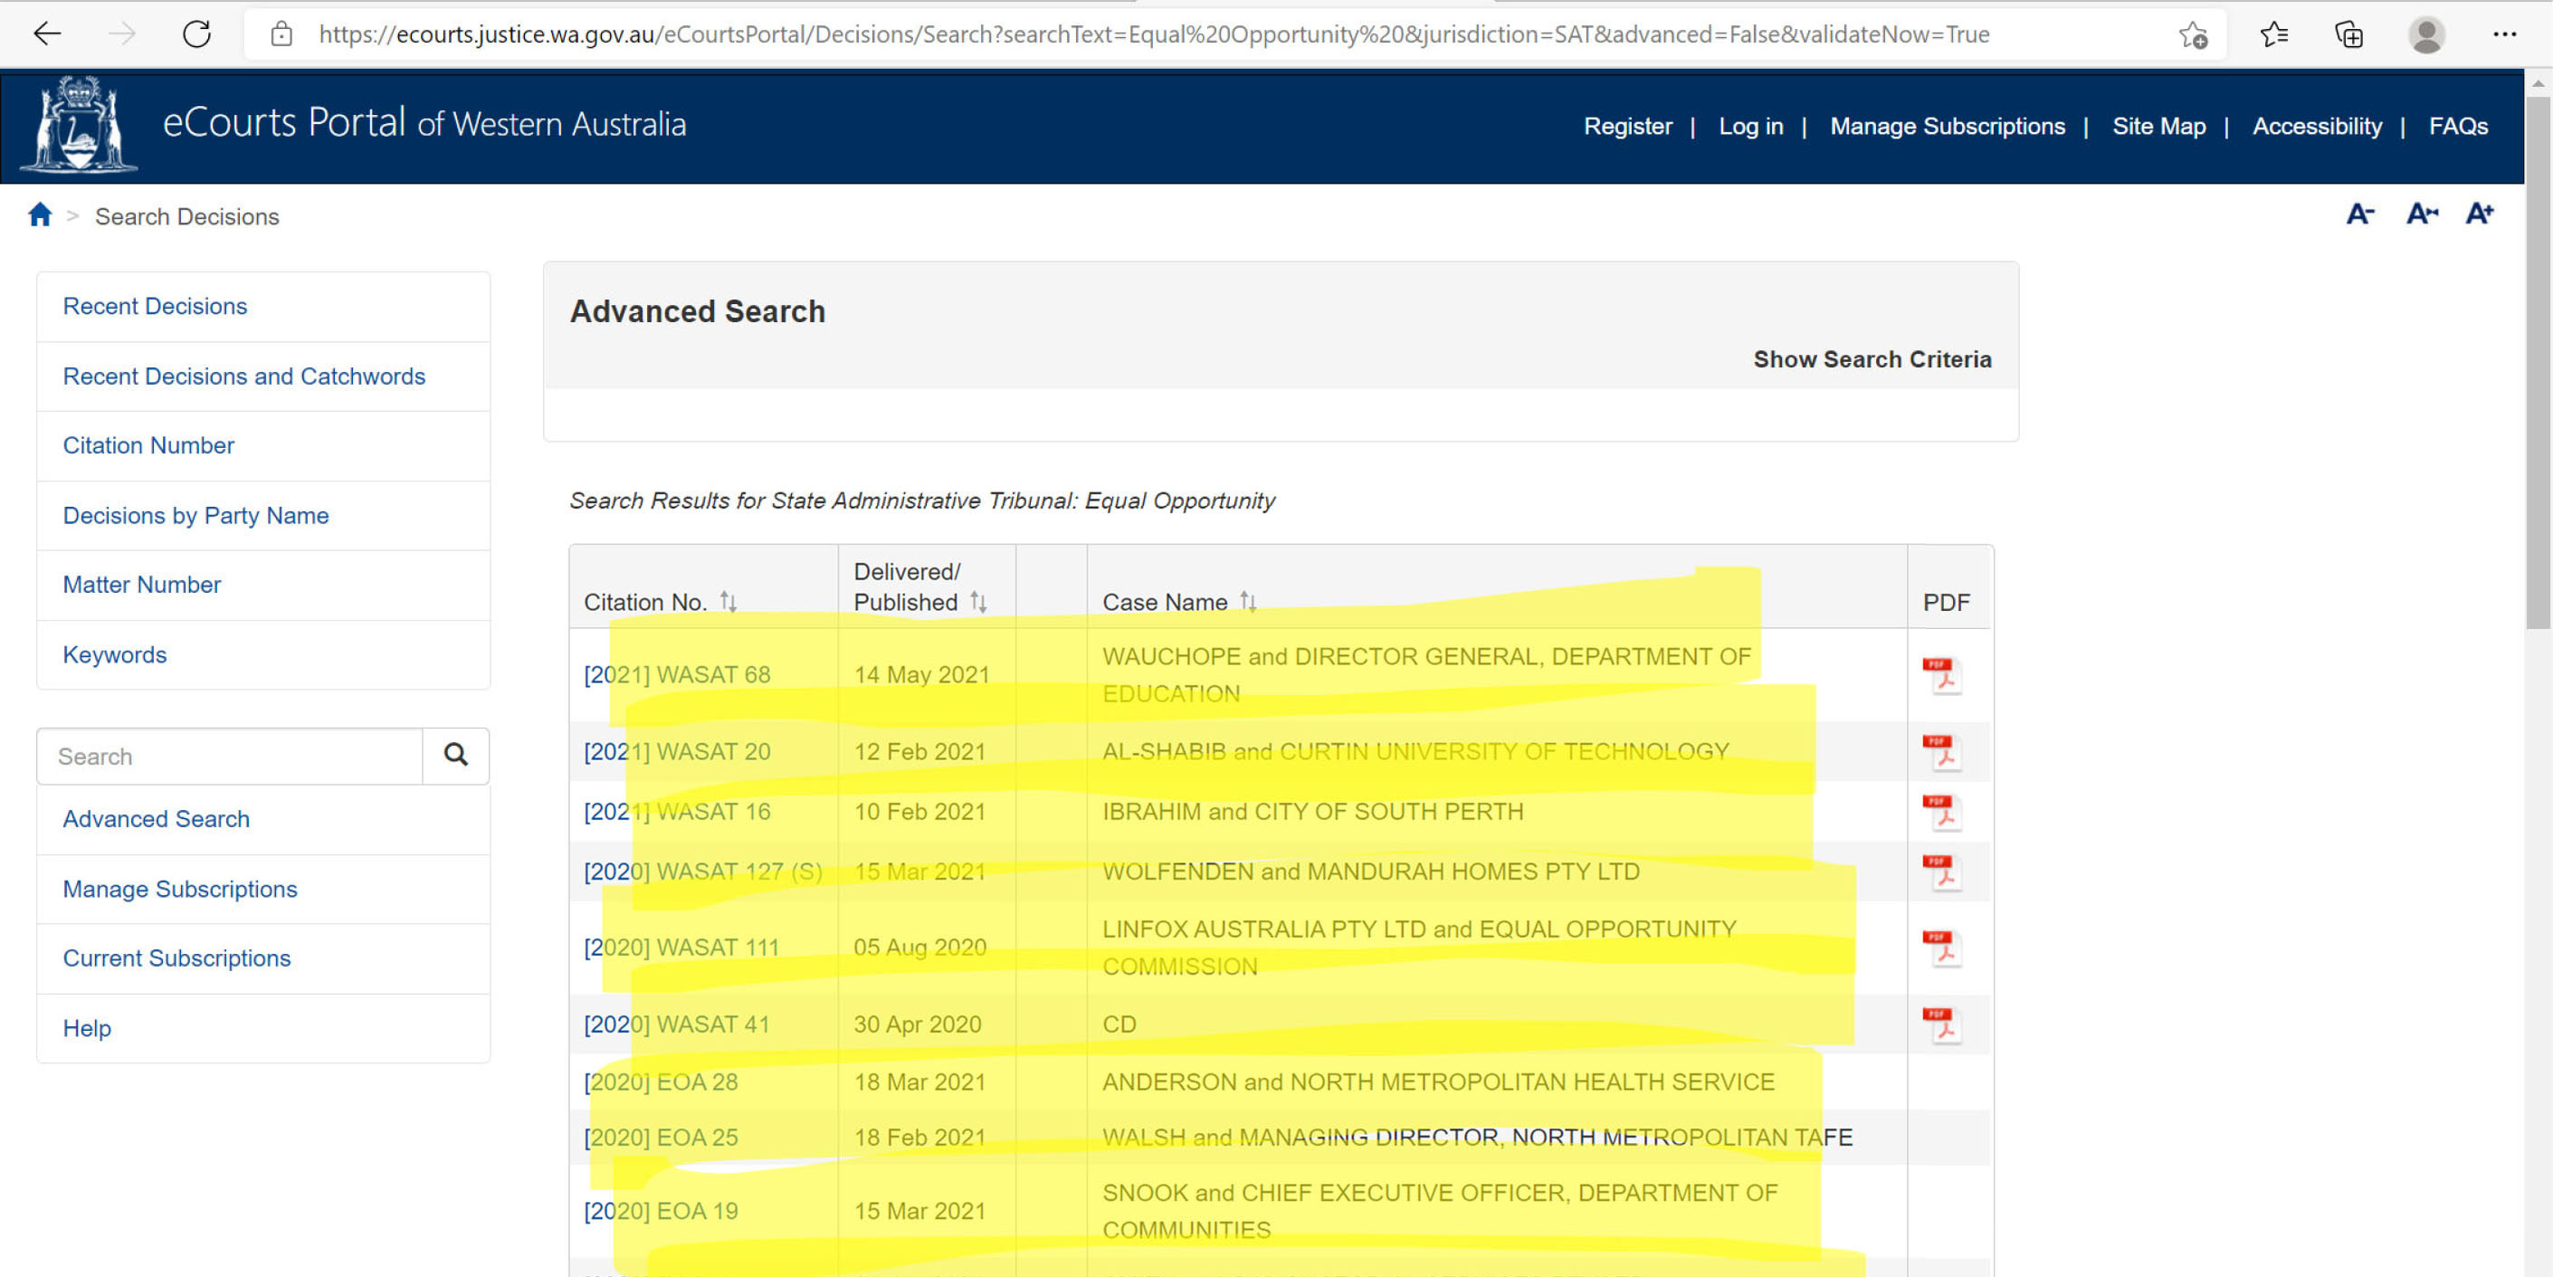Screen dimensions: 2553x1277
Task: Open the [2021] WASAT 16 citation link
Action: (677, 812)
